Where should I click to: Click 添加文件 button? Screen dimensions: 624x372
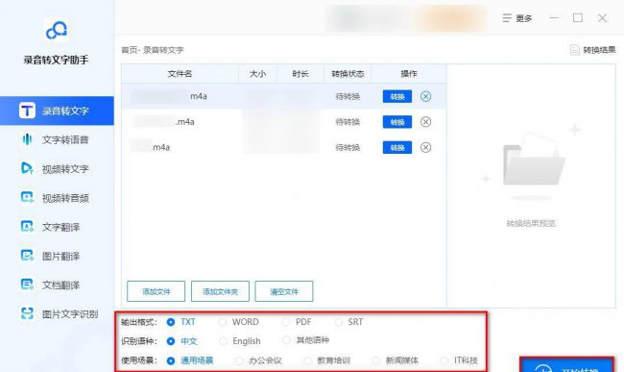pos(156,291)
